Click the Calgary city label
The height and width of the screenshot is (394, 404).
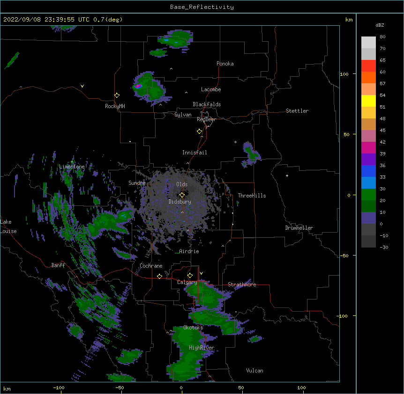(x=187, y=282)
